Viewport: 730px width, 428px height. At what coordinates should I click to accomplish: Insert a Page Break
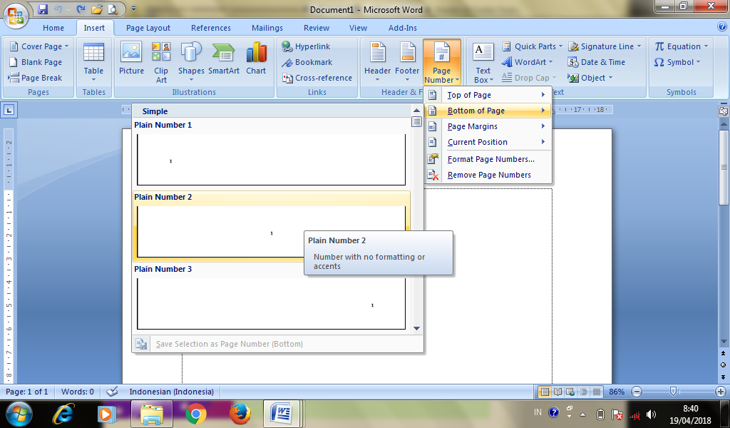click(x=36, y=78)
